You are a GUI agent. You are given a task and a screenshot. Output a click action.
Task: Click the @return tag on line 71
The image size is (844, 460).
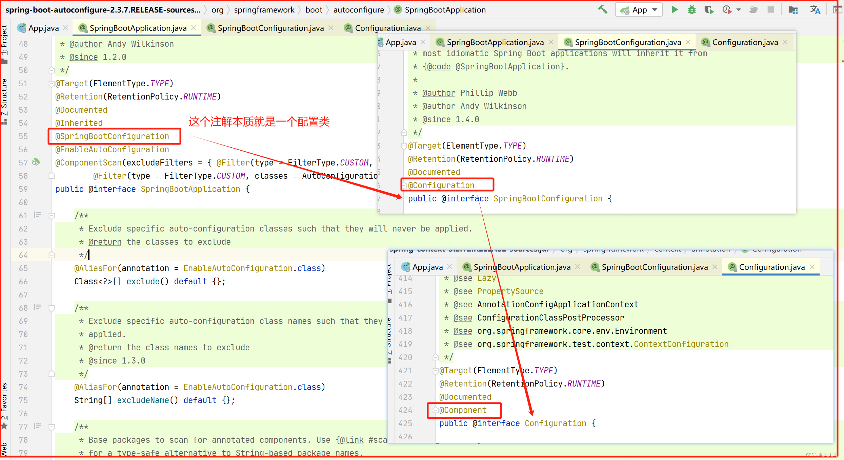coord(105,347)
